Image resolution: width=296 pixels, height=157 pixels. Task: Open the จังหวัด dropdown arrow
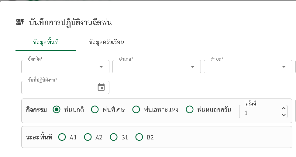pyautogui.click(x=101, y=67)
